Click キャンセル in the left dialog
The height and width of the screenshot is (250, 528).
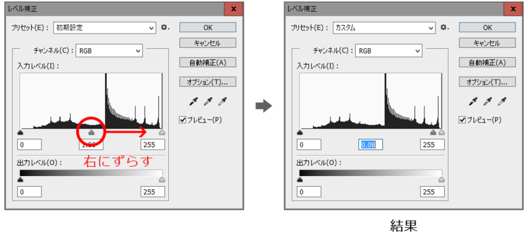pyautogui.click(x=208, y=43)
